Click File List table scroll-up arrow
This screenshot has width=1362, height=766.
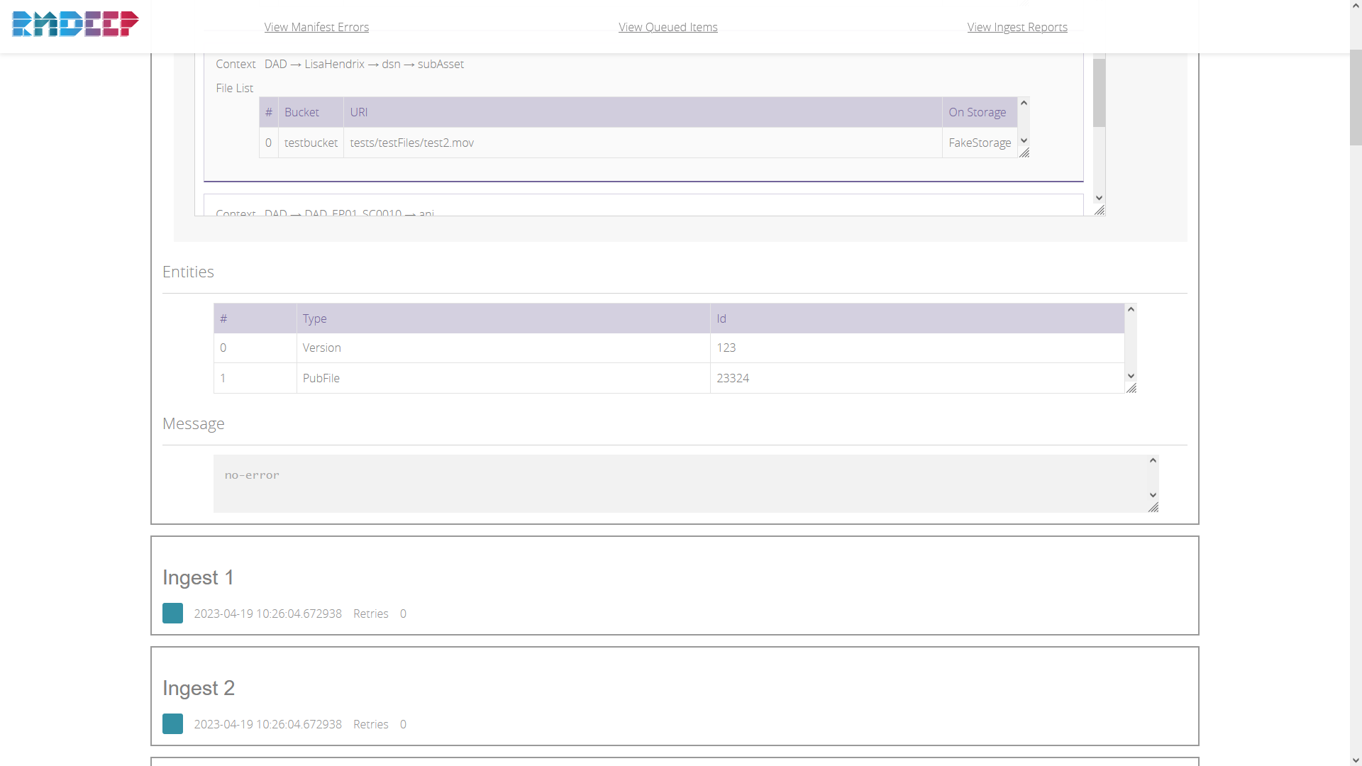1024,104
